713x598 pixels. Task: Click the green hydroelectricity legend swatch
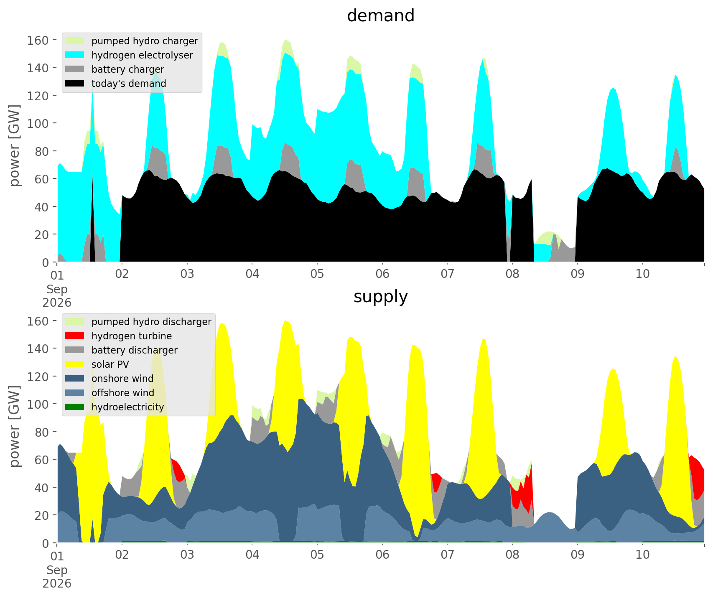point(75,407)
